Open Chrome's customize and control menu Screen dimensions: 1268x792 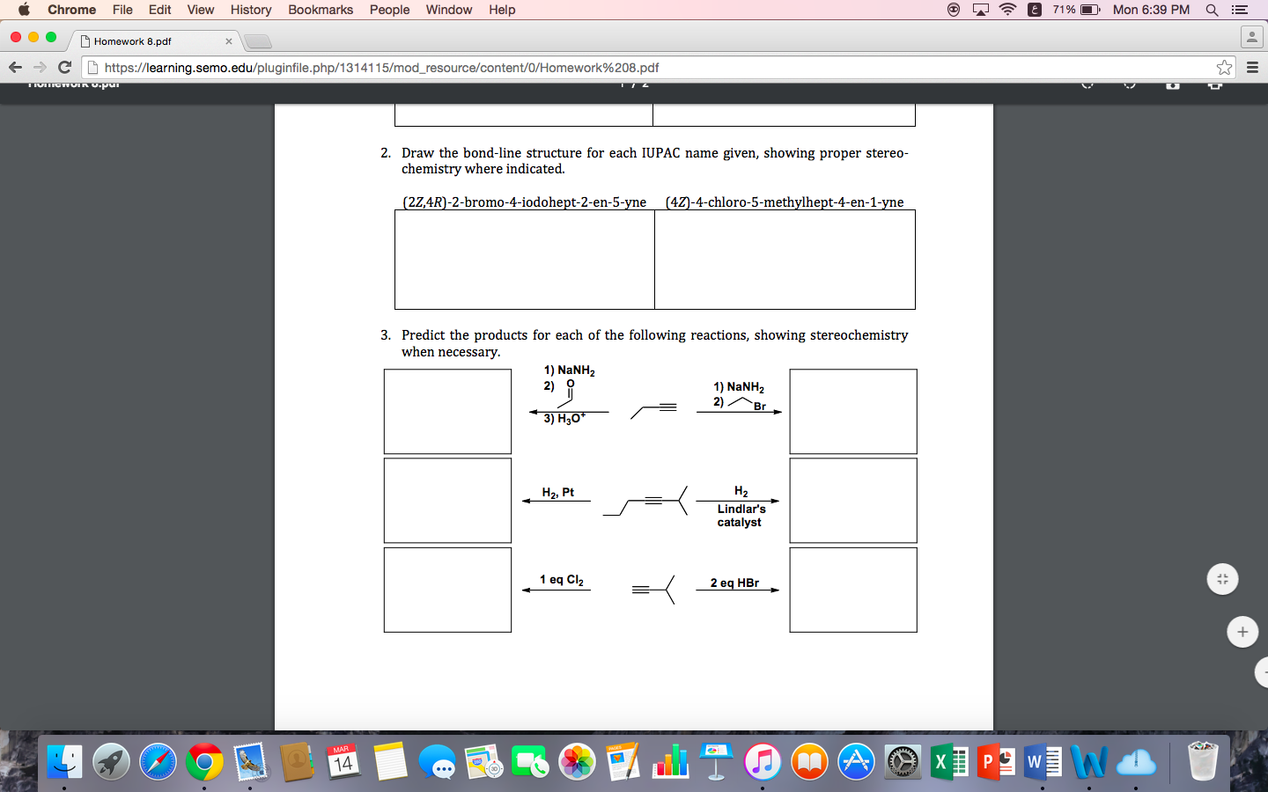(1251, 65)
